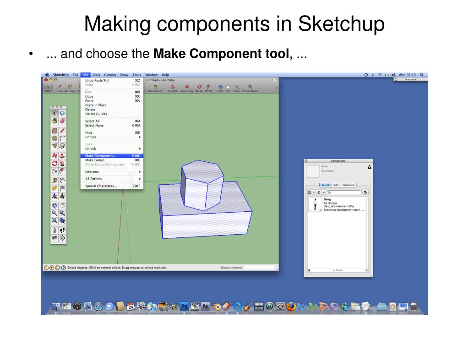Screen dimensions: 469x352
Task: Click the Components search field
Action: [344, 192]
